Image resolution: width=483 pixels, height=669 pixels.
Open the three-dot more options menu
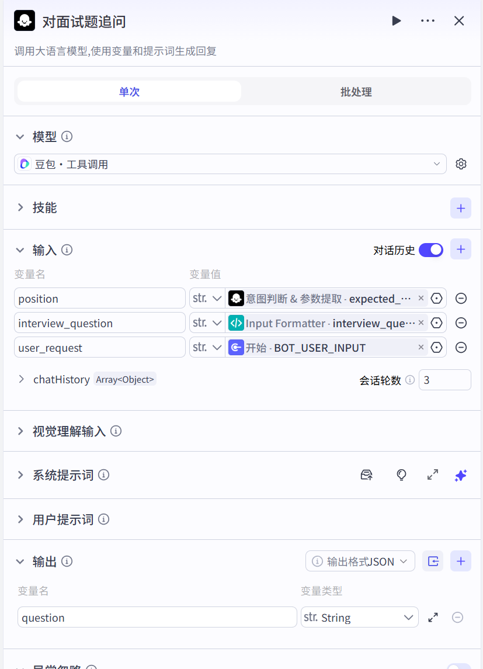[x=428, y=21]
